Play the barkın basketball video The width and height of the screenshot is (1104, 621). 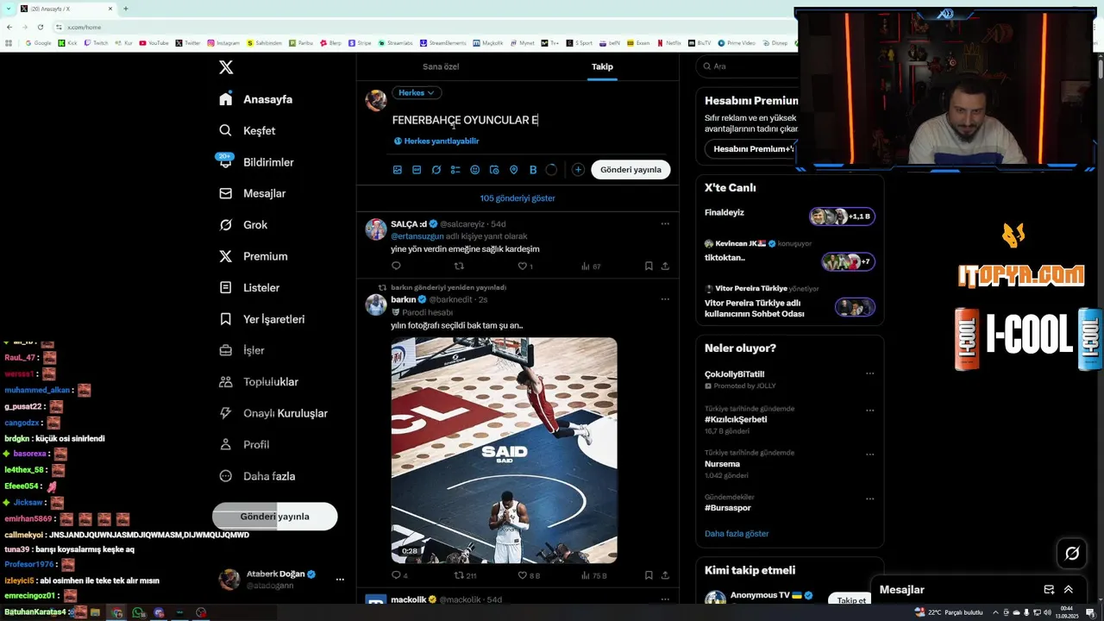(505, 450)
